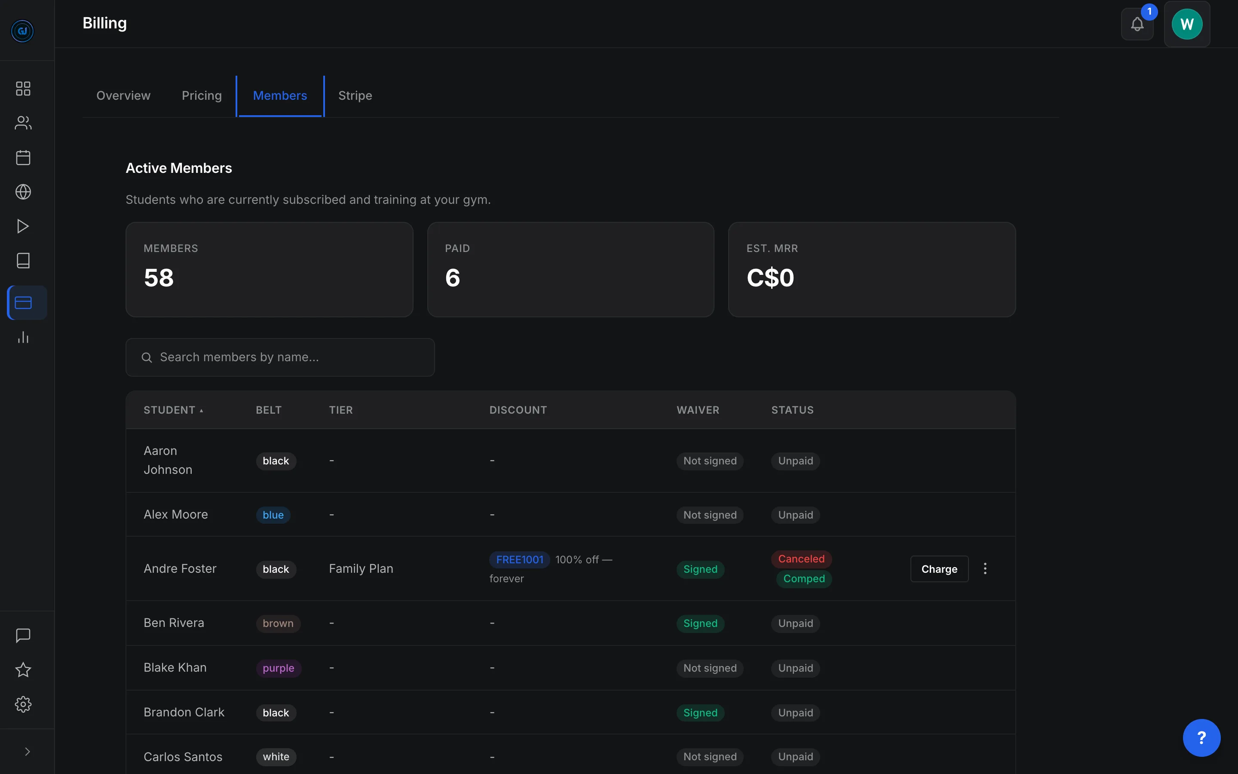Sort by the STUDENT column header

coord(173,410)
